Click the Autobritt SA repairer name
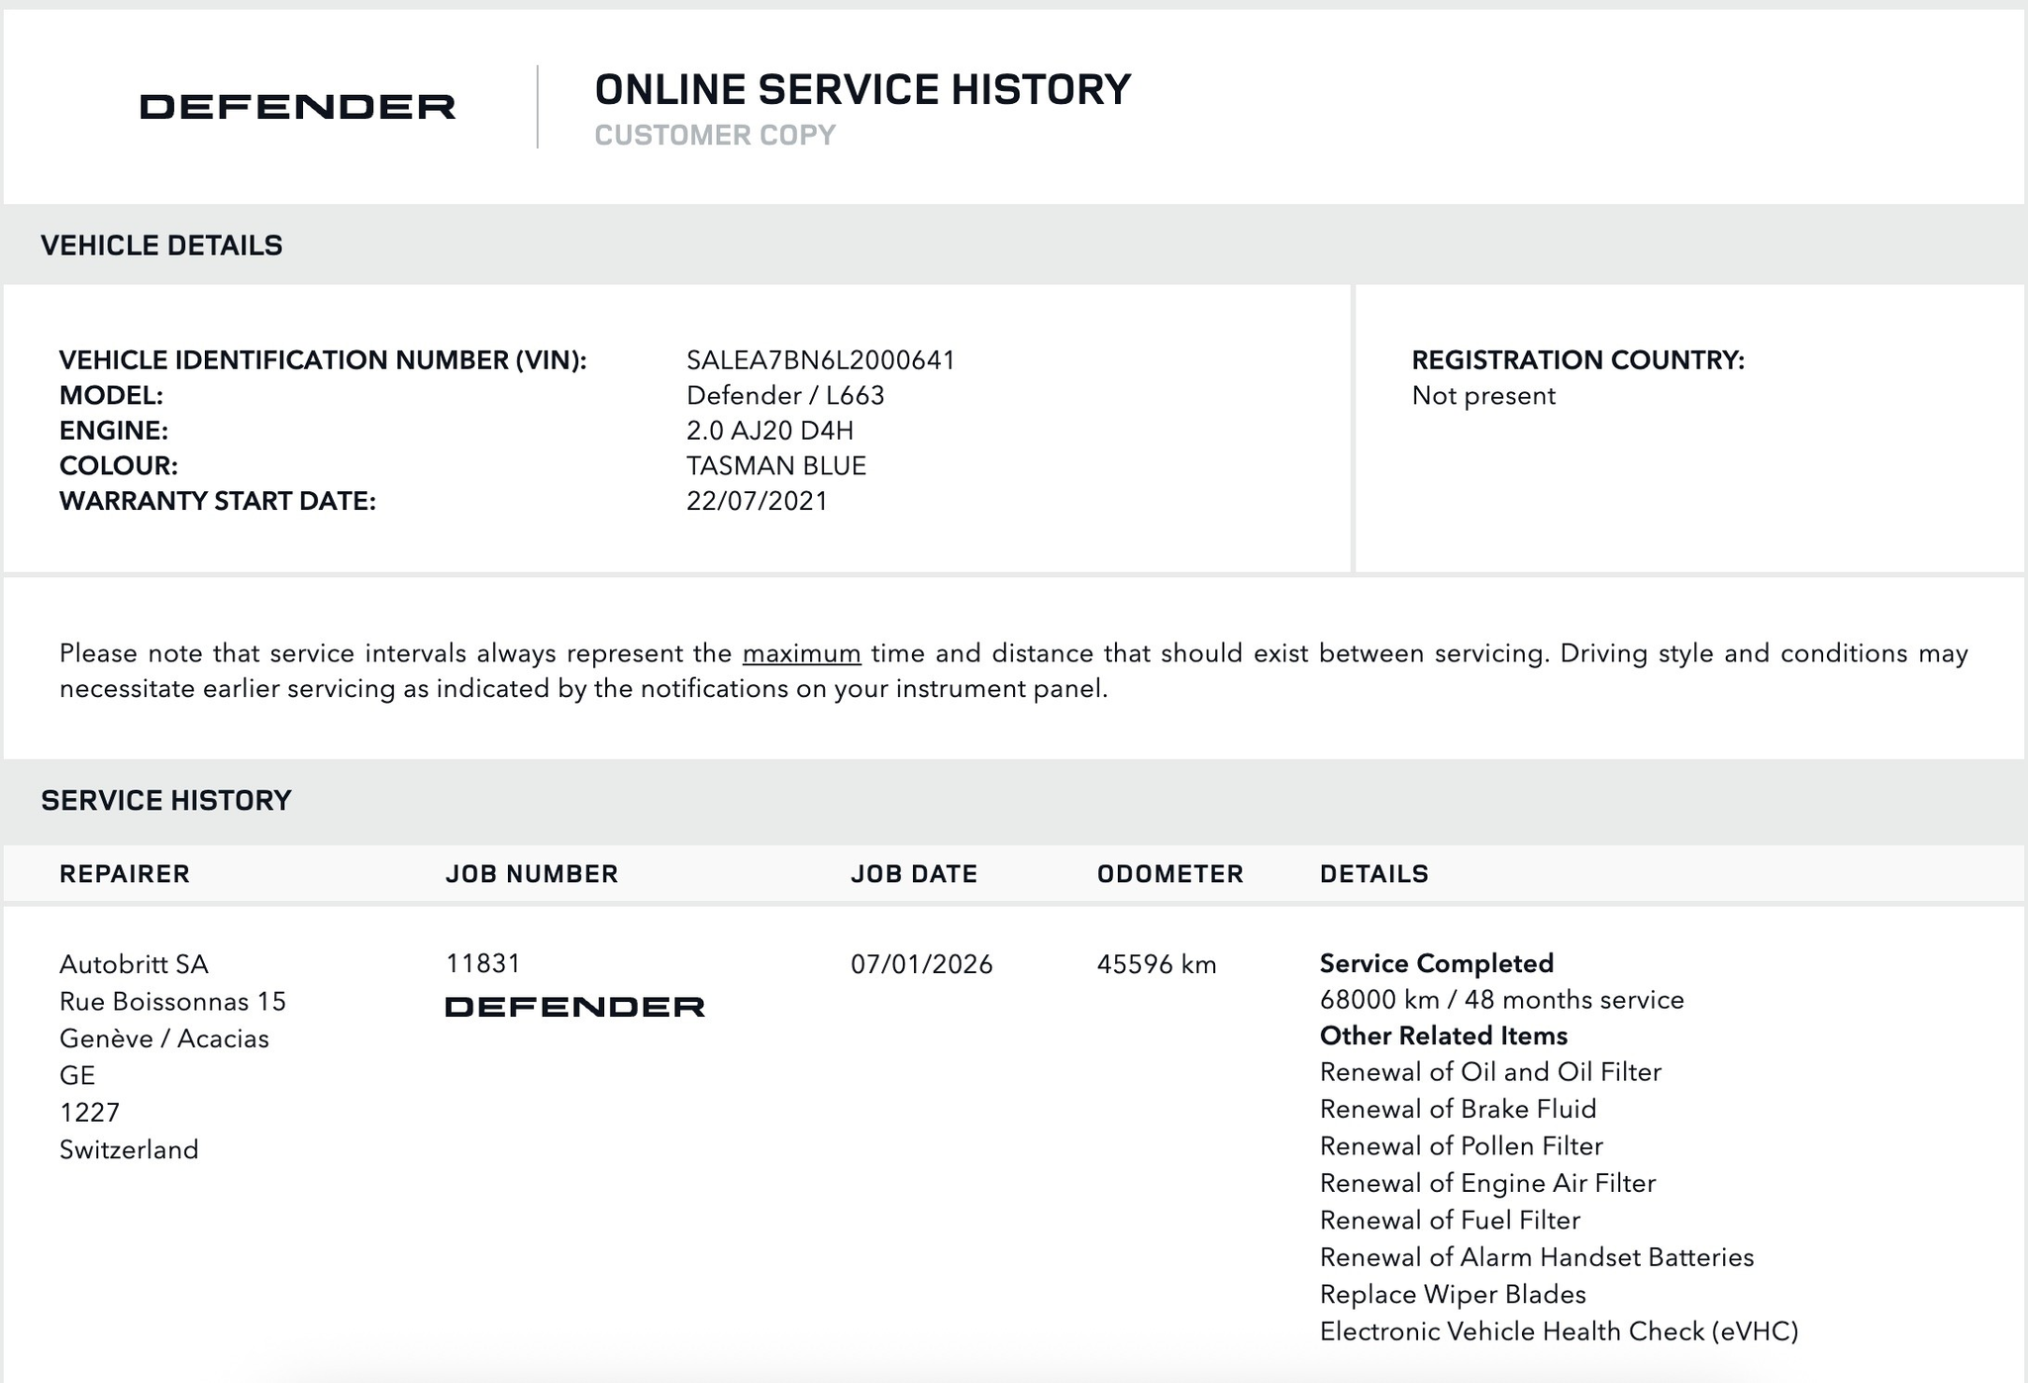Image resolution: width=2028 pixels, height=1383 pixels. (134, 964)
